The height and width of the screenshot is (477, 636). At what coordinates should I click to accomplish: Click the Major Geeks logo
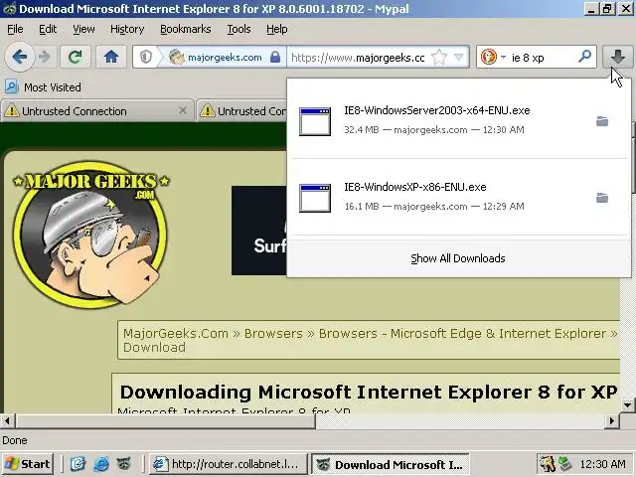(90, 234)
